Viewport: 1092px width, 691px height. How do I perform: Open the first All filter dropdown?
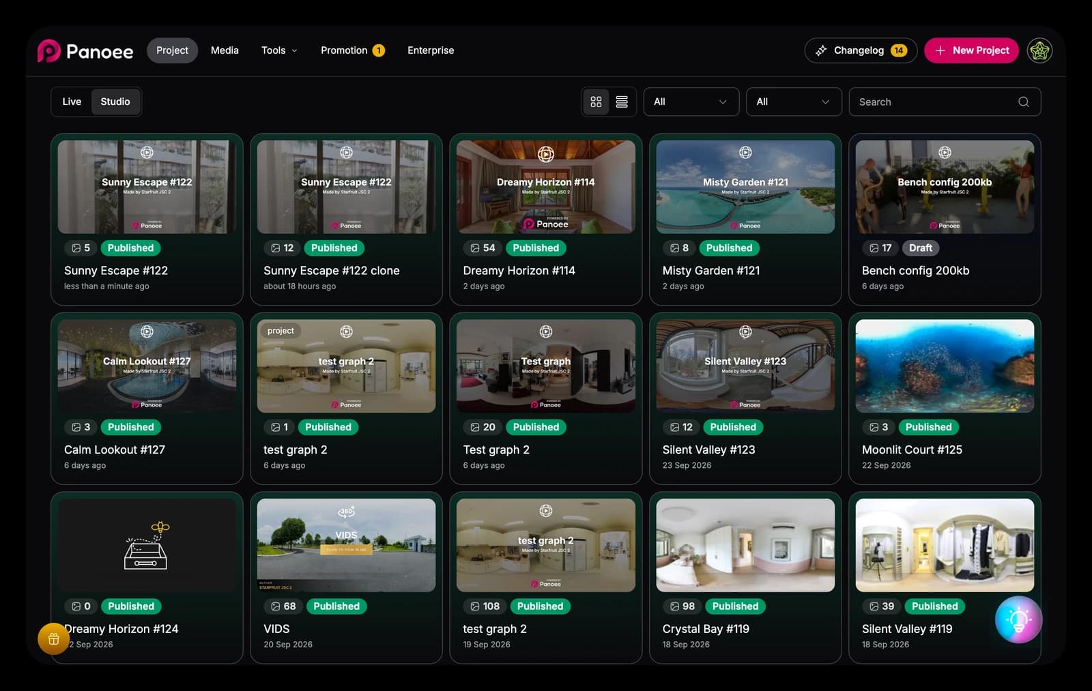691,102
